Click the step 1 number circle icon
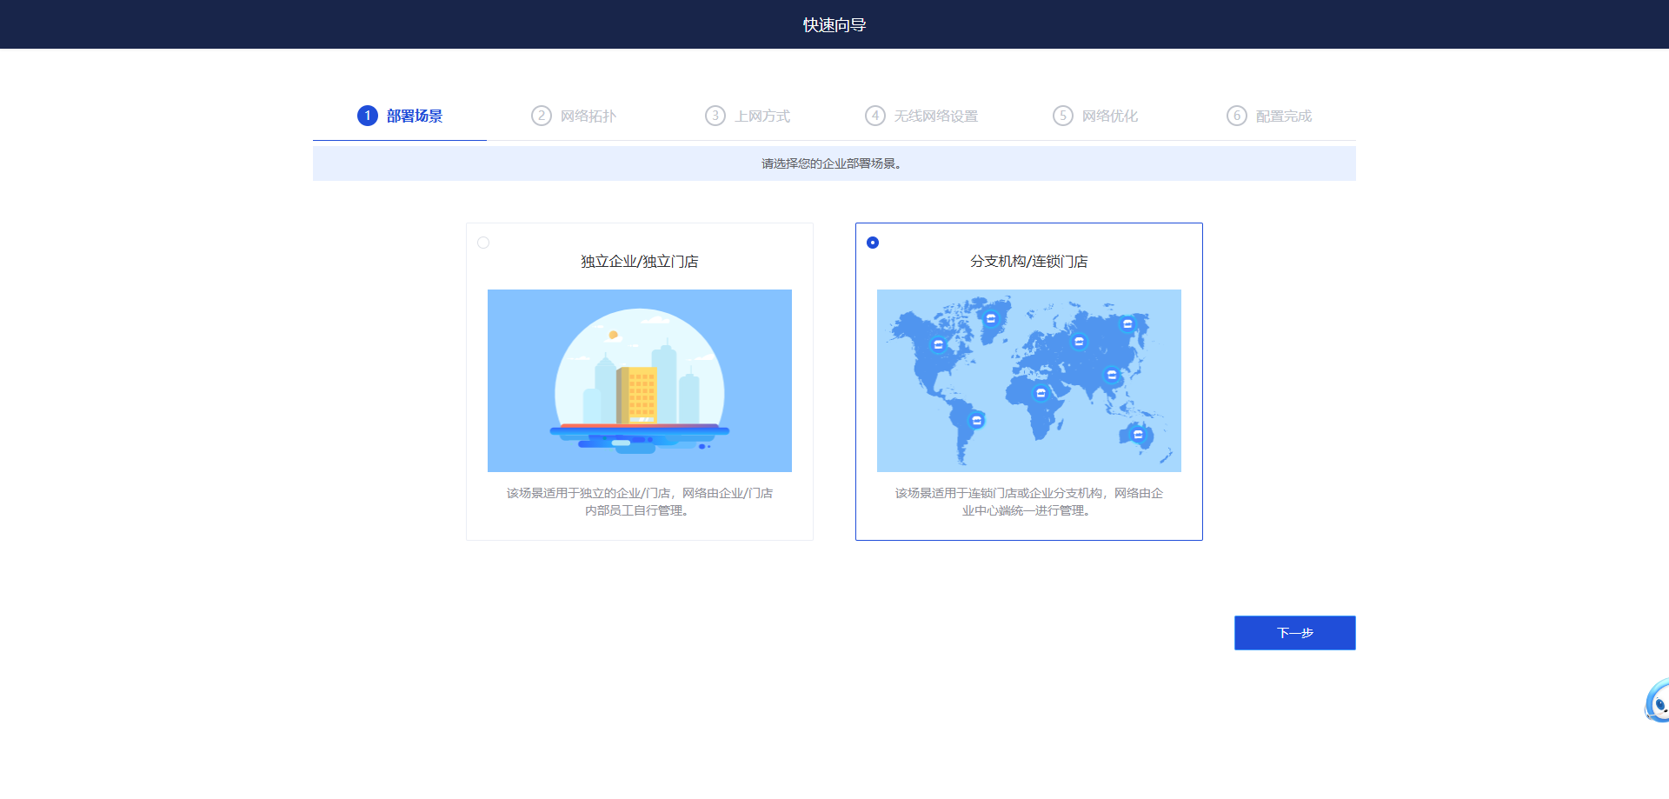1669x799 pixels. pyautogui.click(x=367, y=116)
